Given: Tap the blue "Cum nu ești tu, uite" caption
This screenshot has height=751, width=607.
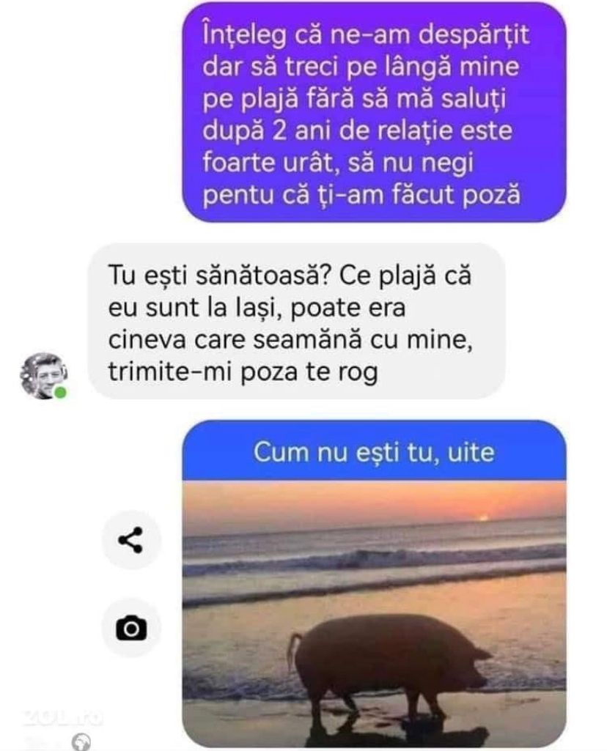Looking at the screenshot, I should (374, 451).
